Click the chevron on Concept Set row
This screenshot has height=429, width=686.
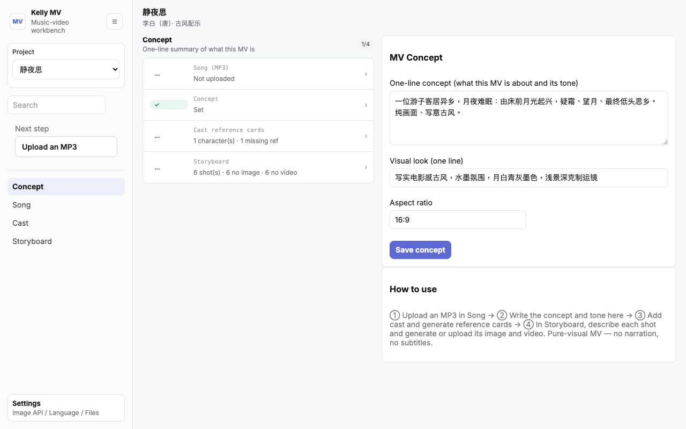coord(366,105)
